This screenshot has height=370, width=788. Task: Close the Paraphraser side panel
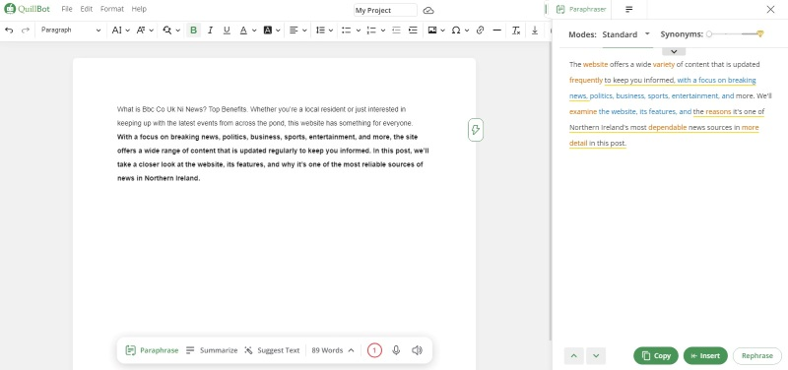770,9
